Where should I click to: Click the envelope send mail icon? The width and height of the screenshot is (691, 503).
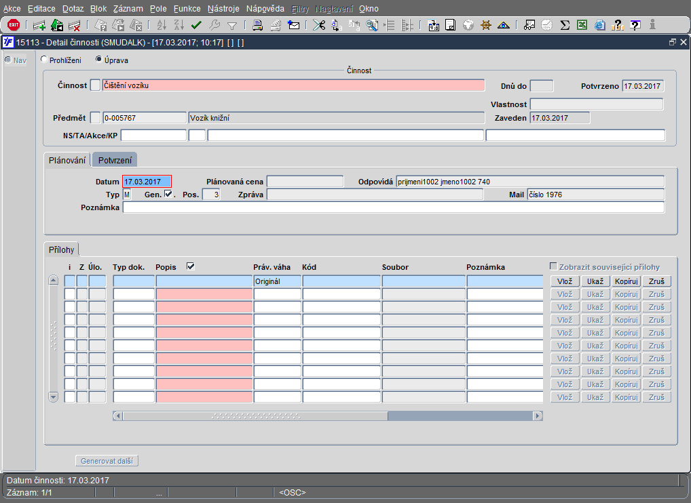tap(294, 25)
